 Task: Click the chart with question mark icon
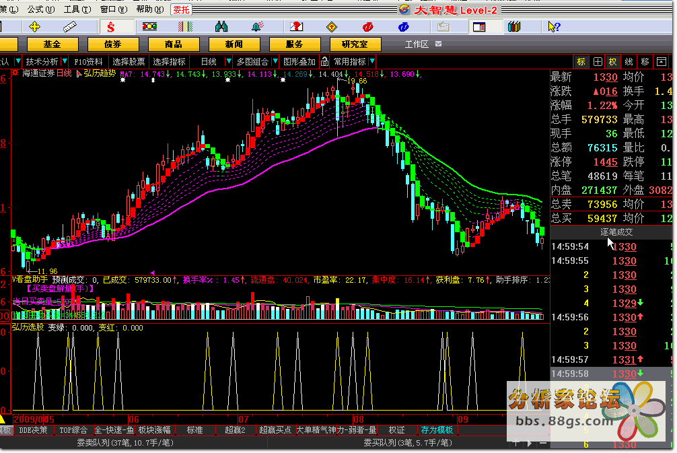(x=297, y=27)
